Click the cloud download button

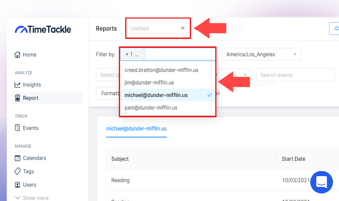[334, 29]
